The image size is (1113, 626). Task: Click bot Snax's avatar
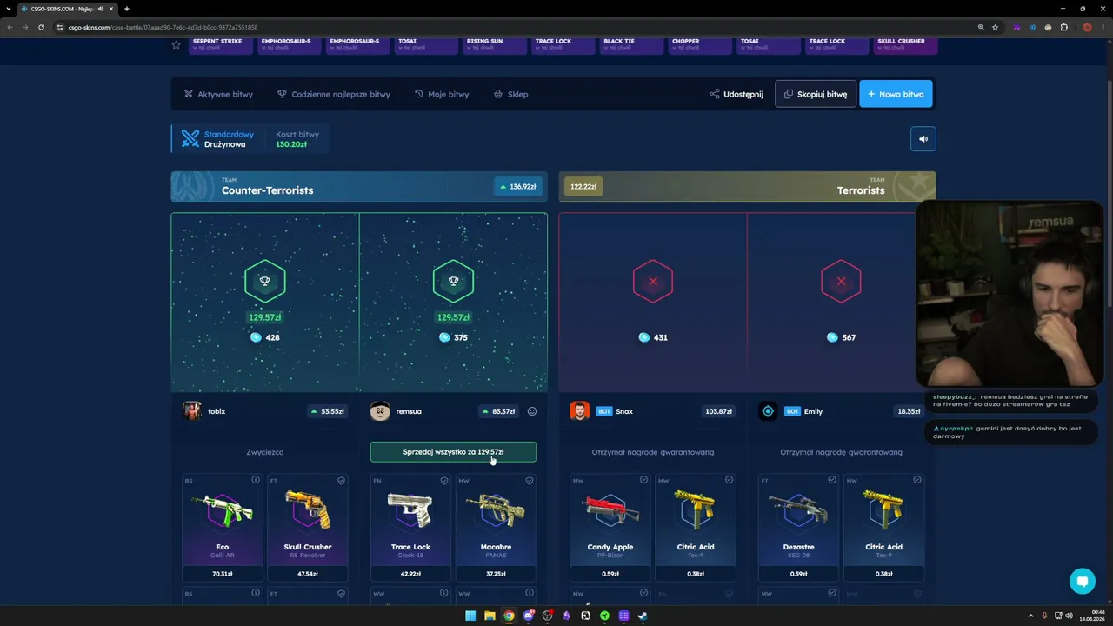(x=579, y=411)
